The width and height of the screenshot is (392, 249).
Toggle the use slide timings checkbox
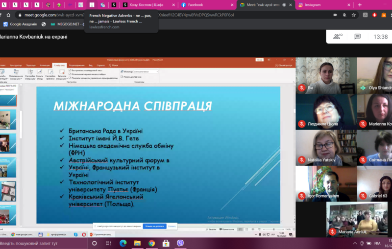tap(71, 74)
